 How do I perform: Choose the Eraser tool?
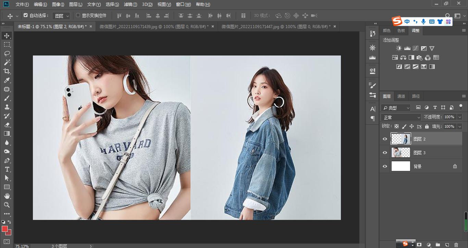(x=7, y=125)
